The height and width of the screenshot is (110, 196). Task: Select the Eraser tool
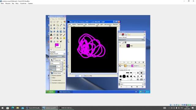(x=51, y=38)
